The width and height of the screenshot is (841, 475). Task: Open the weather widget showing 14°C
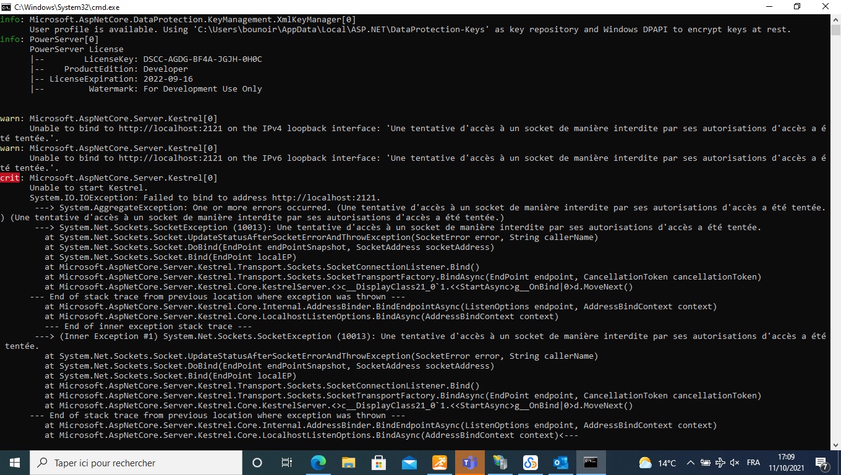(x=657, y=463)
